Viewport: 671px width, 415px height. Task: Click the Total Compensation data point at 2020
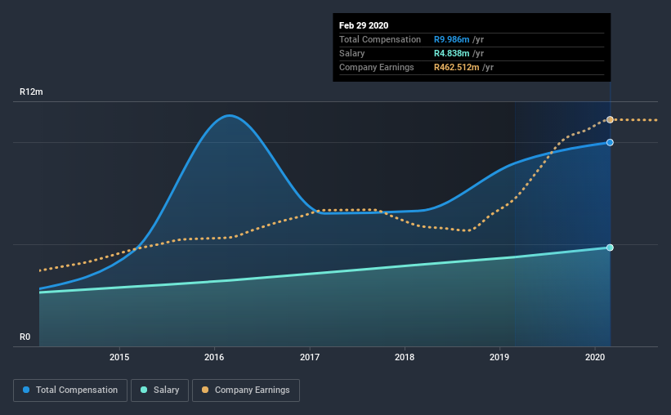click(x=610, y=142)
